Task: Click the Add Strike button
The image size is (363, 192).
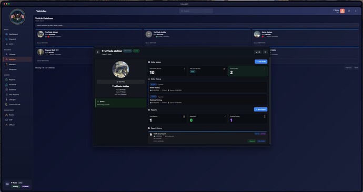Action: 261,62
